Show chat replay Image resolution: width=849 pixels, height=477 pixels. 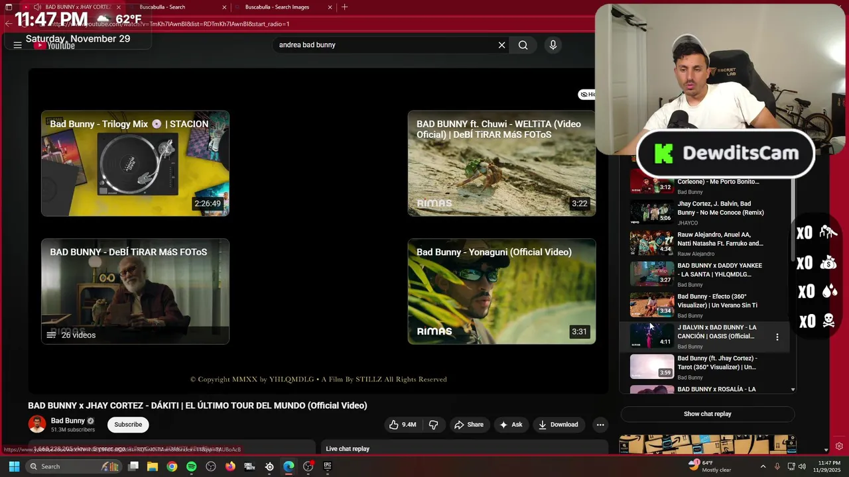pos(708,414)
